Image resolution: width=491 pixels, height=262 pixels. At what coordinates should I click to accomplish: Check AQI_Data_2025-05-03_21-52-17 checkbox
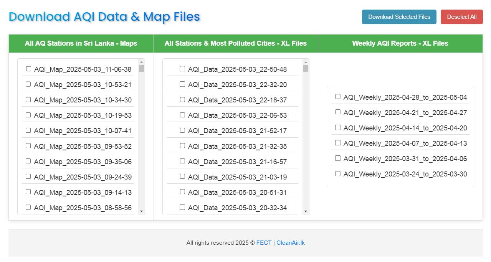tap(182, 130)
